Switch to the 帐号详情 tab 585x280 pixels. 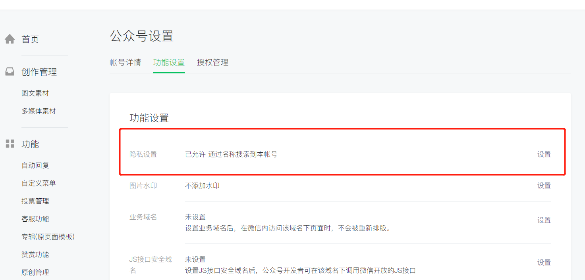click(x=125, y=62)
